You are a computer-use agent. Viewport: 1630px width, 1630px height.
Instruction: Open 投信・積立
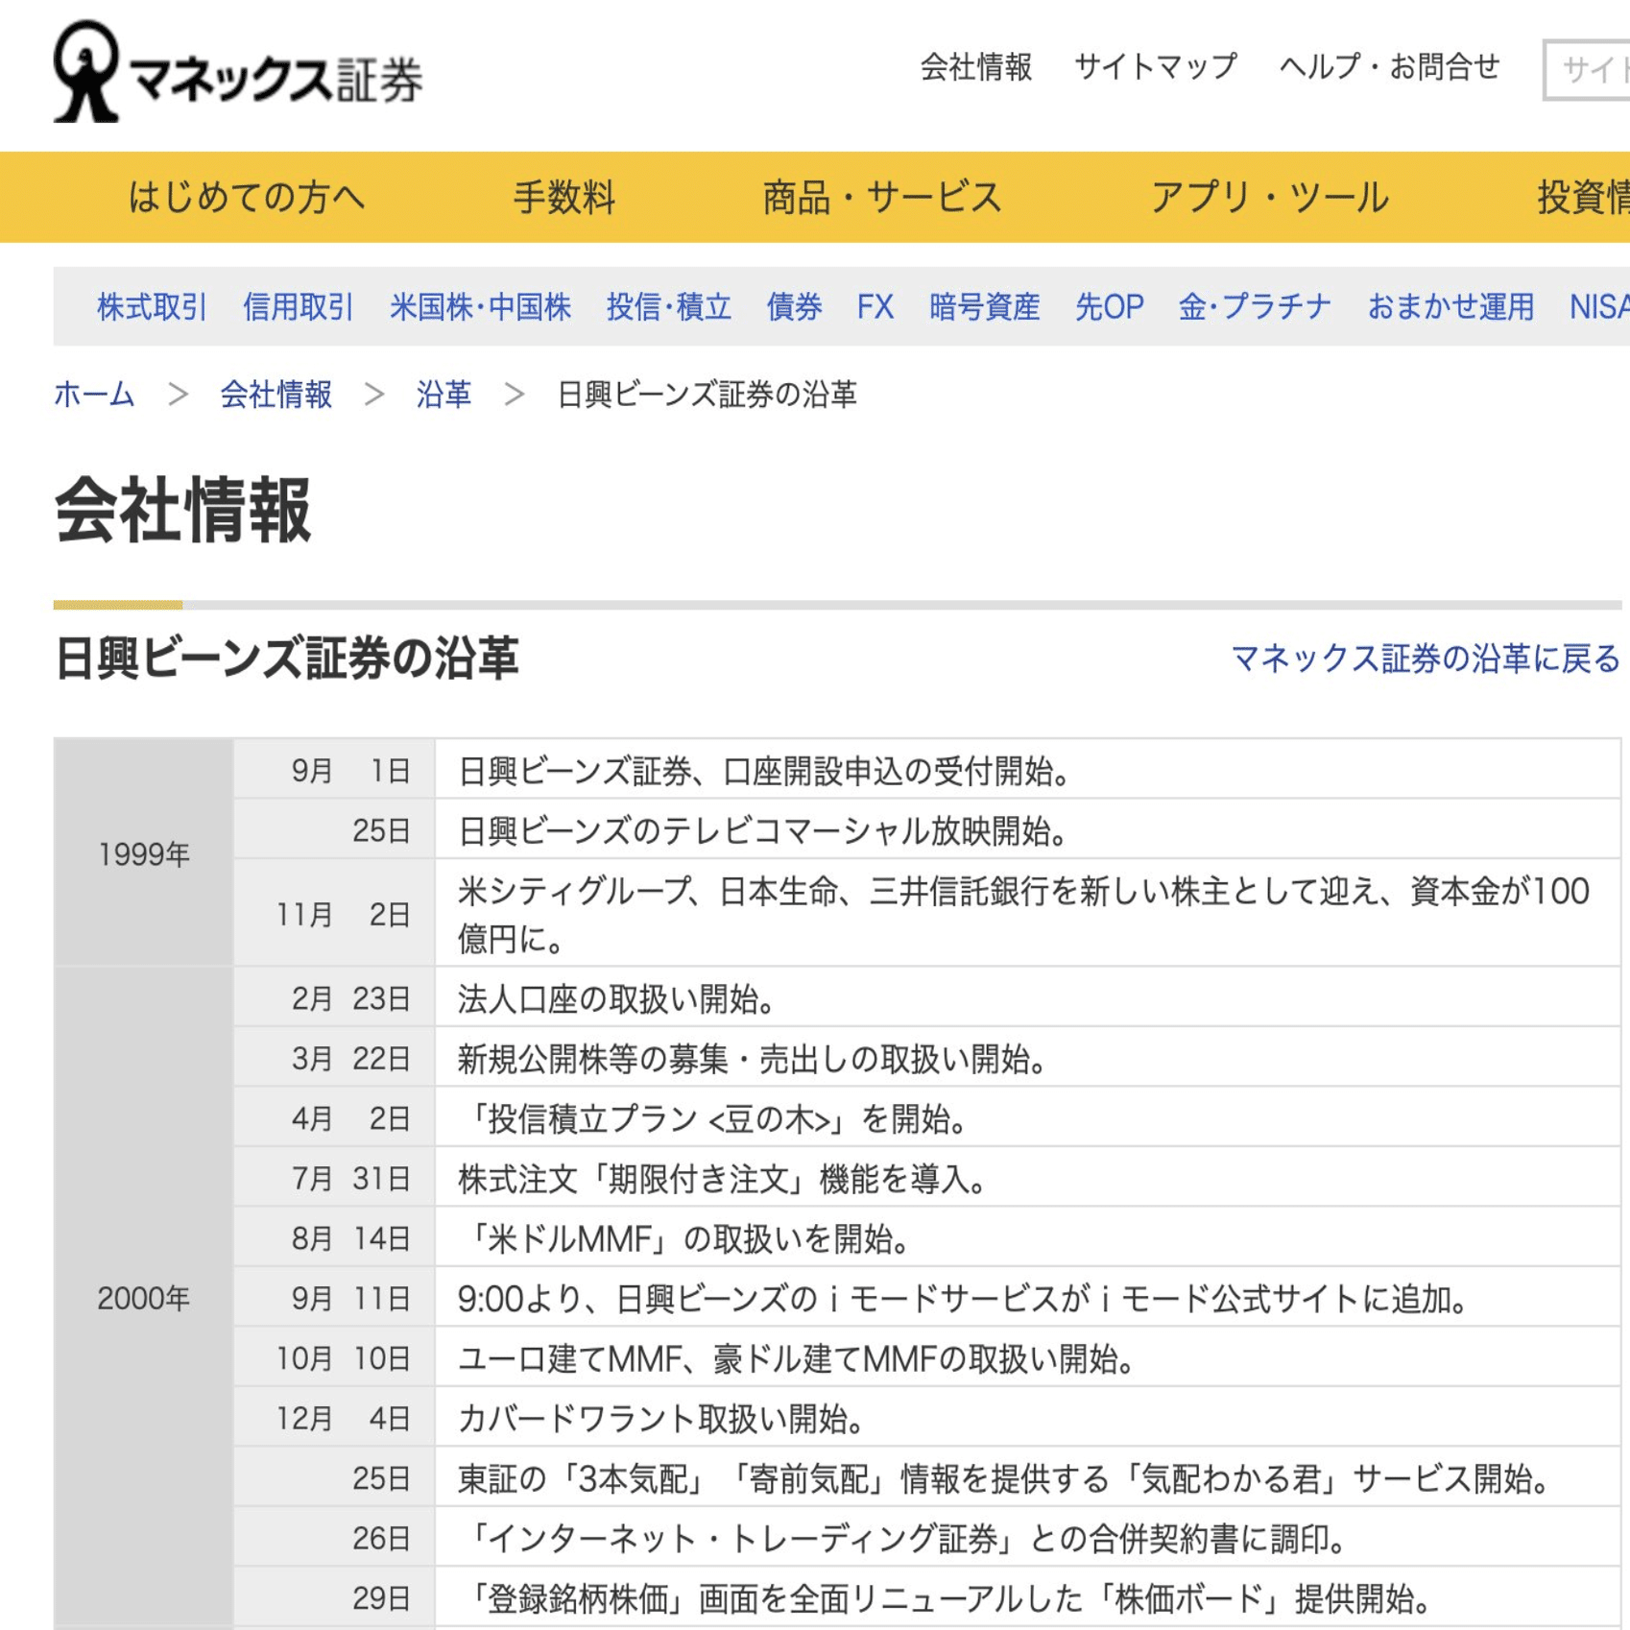pos(667,307)
